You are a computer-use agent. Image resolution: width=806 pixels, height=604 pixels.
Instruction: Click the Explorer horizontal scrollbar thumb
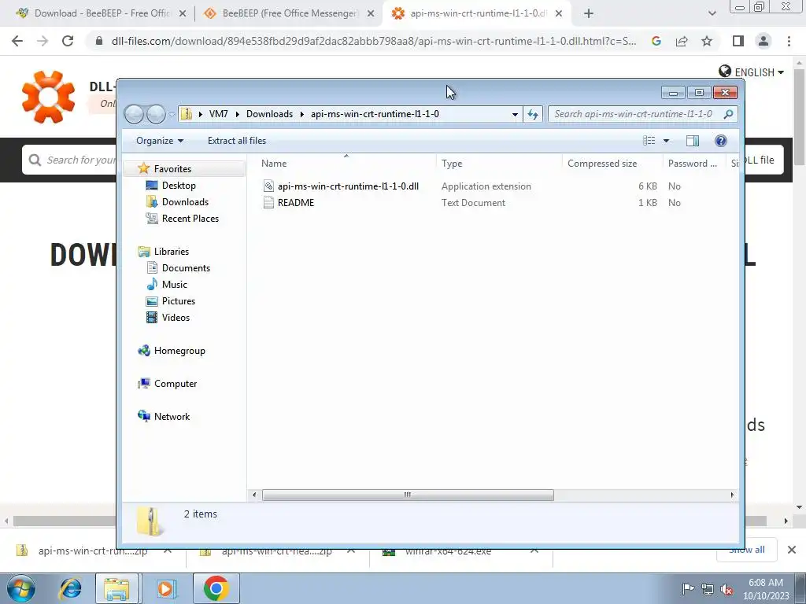[x=408, y=495]
